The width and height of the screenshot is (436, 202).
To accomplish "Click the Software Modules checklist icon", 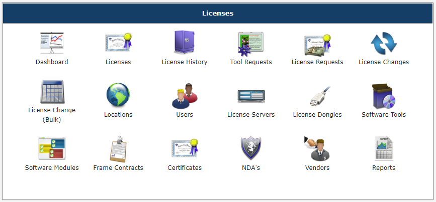I will 52,148.
